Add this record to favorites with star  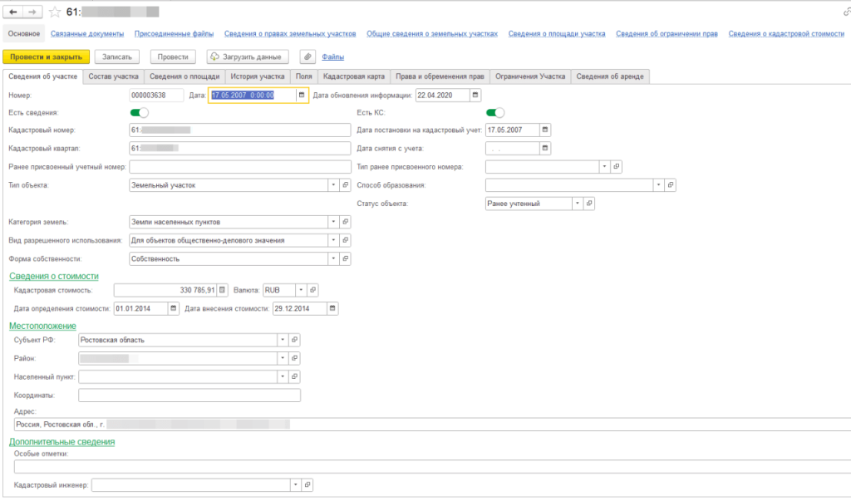55,12
